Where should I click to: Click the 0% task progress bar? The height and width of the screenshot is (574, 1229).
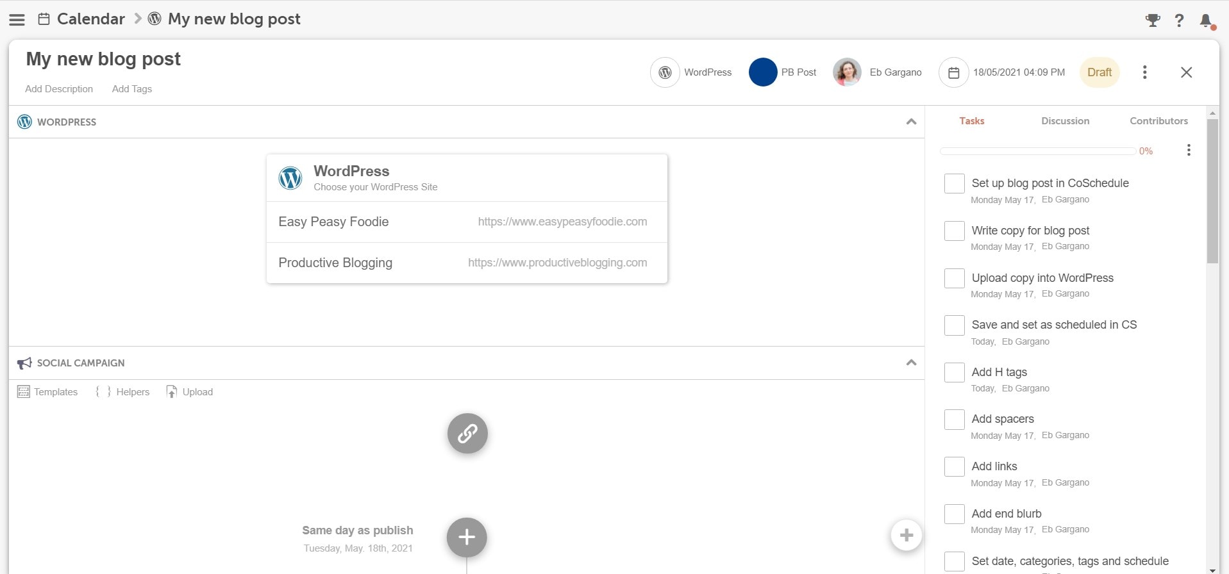(x=1038, y=151)
